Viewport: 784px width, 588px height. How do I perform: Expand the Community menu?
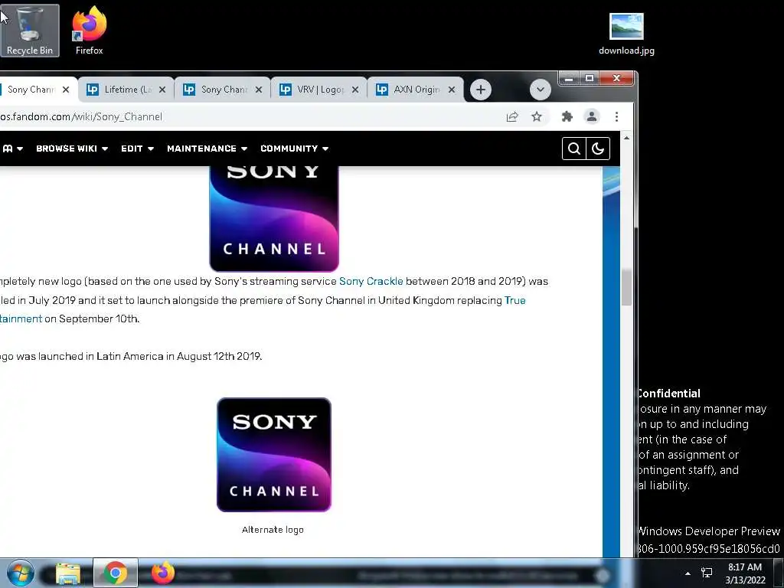click(x=295, y=149)
